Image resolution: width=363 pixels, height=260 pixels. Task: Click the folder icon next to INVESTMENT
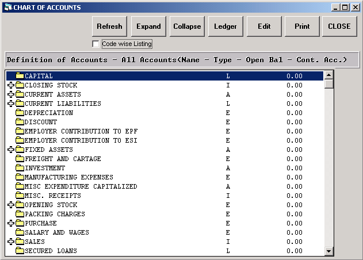pyautogui.click(x=20, y=168)
